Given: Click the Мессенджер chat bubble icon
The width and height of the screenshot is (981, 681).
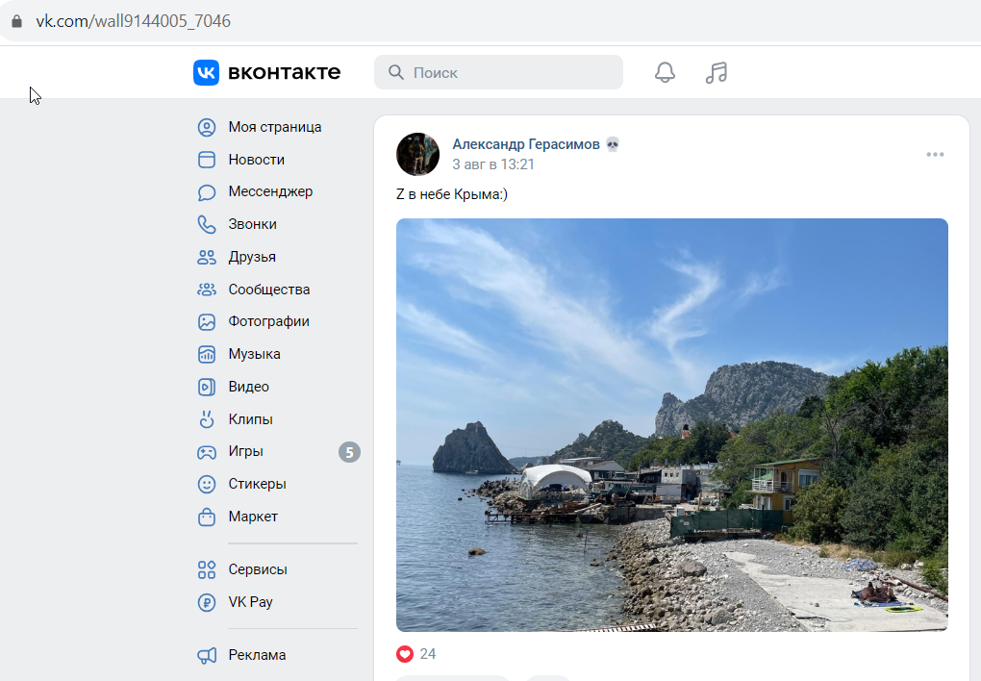Looking at the screenshot, I should (207, 192).
